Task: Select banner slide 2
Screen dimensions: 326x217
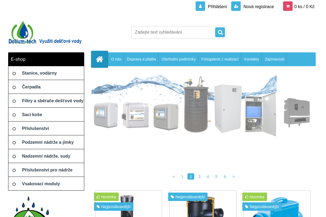Action: (191, 177)
